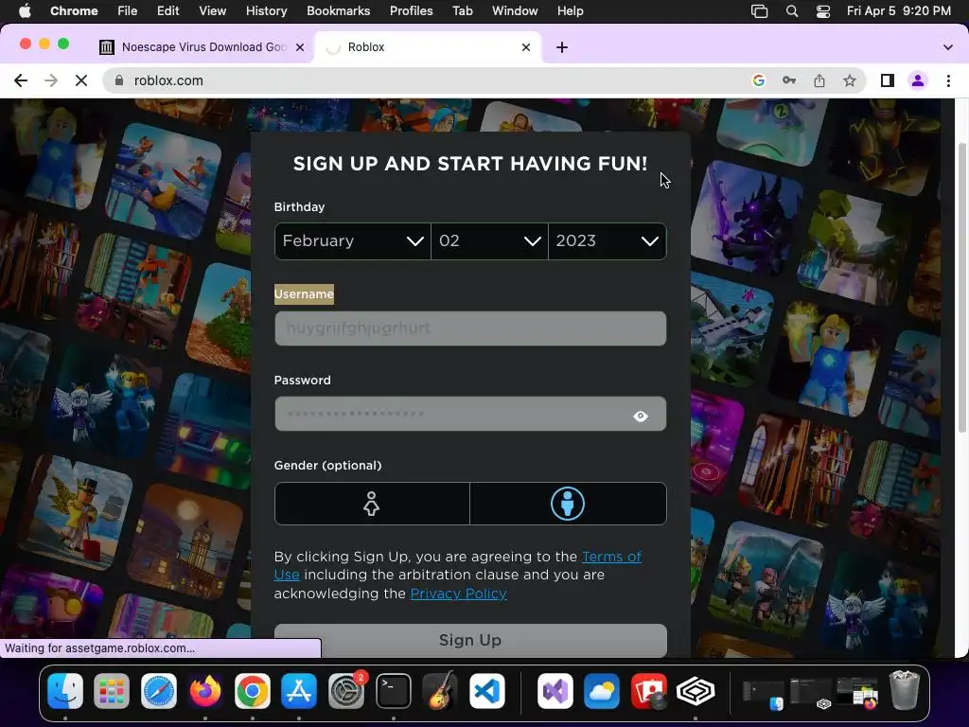Click the lock icon in address bar

[x=119, y=80]
